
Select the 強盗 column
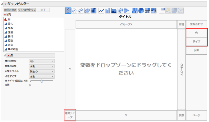10,32
